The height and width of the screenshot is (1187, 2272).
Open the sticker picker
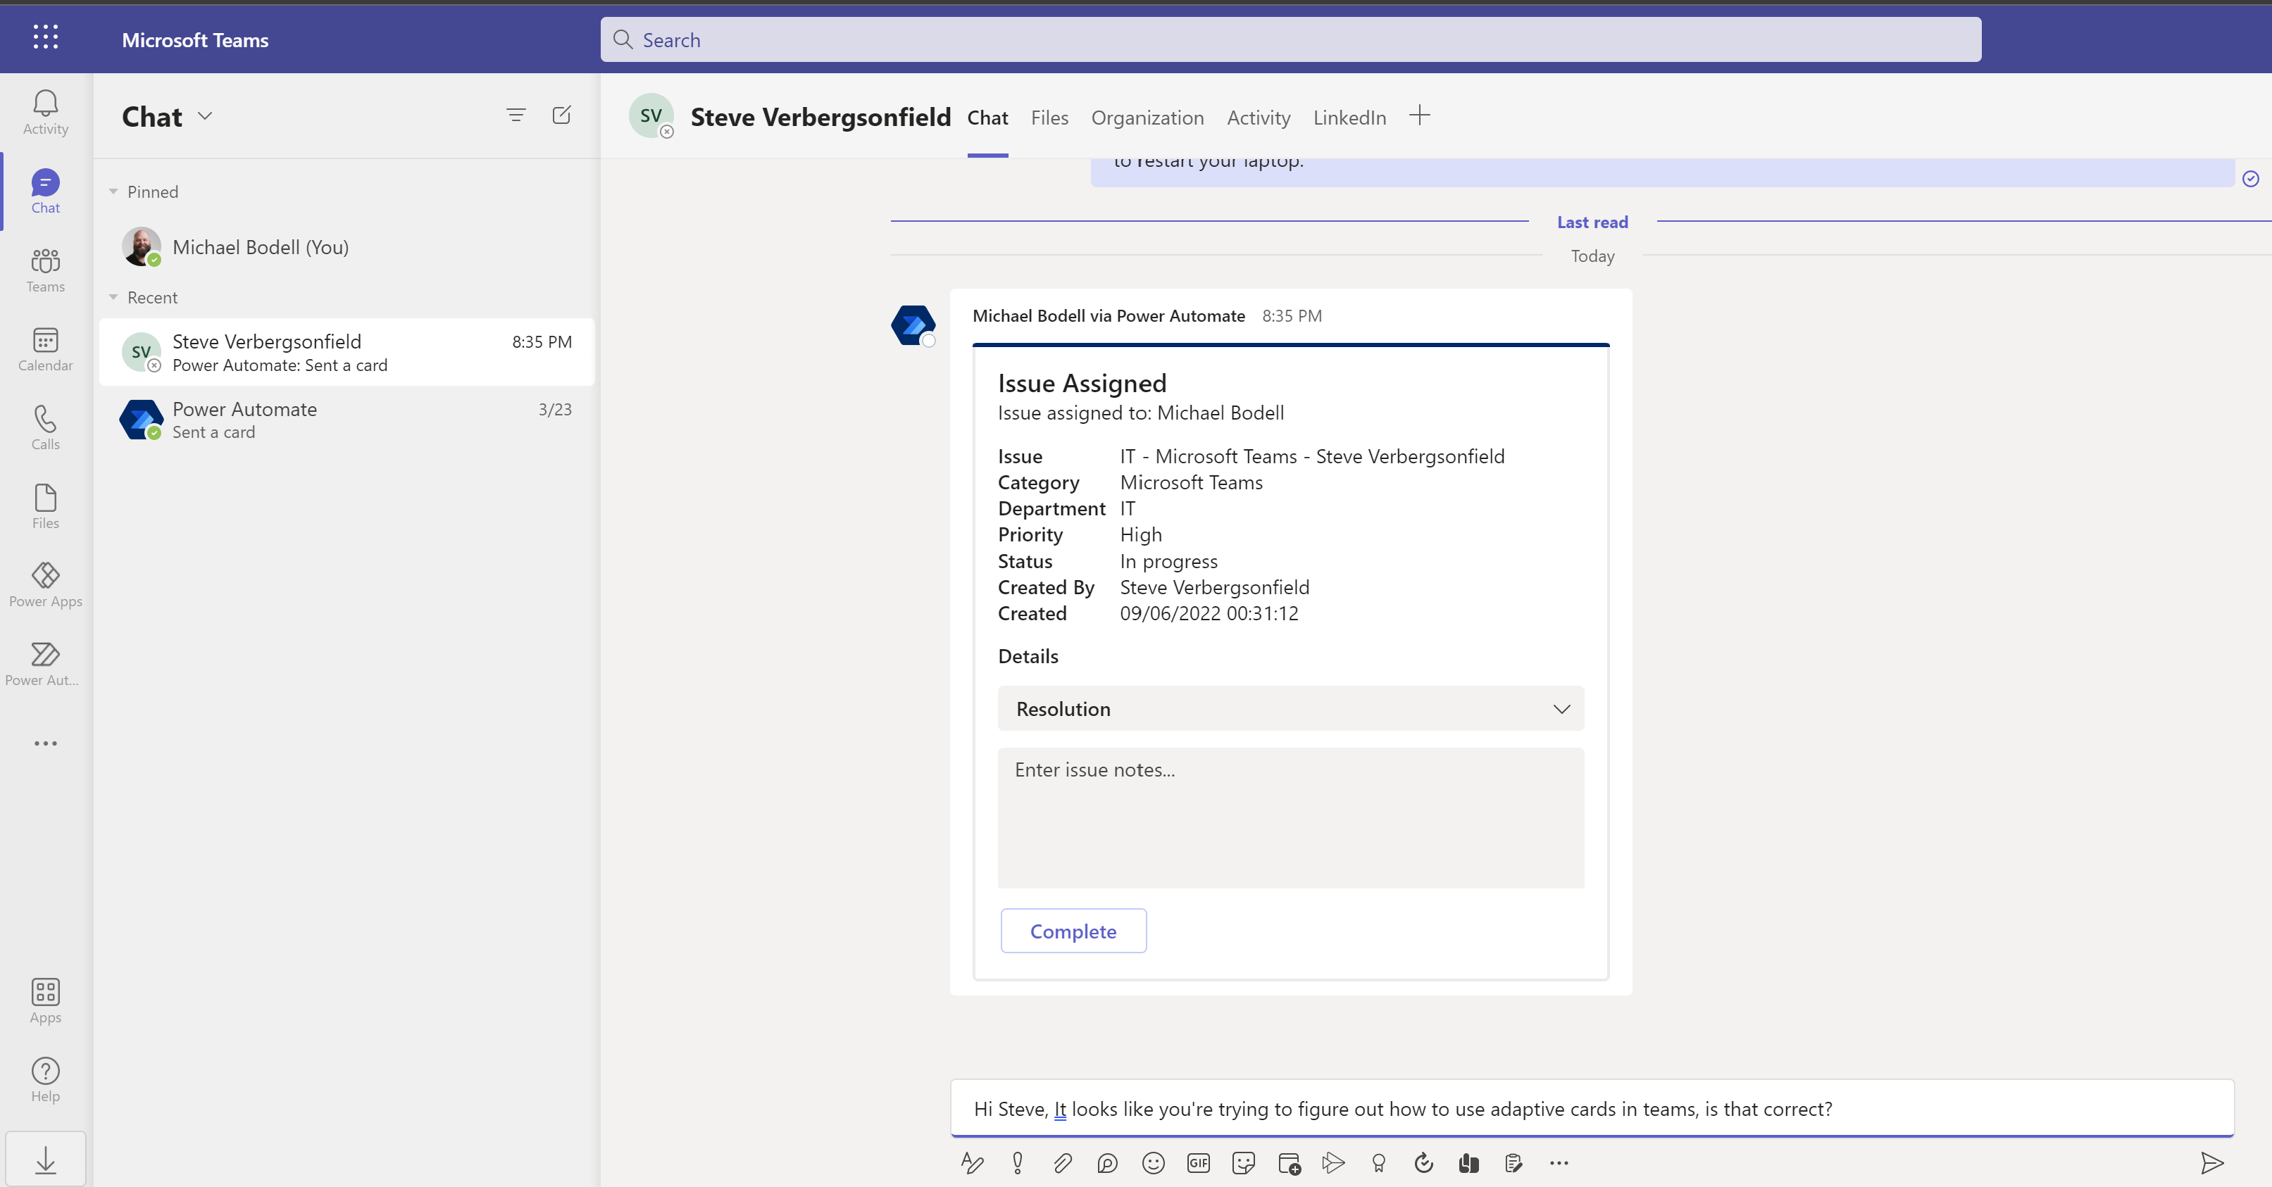1244,1163
